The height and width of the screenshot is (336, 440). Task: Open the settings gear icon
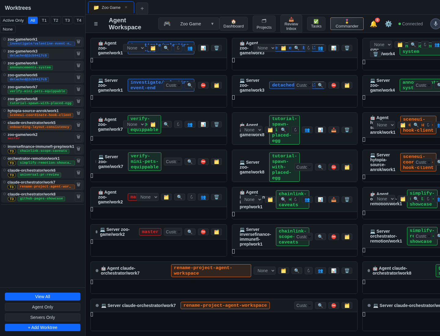click(388, 24)
